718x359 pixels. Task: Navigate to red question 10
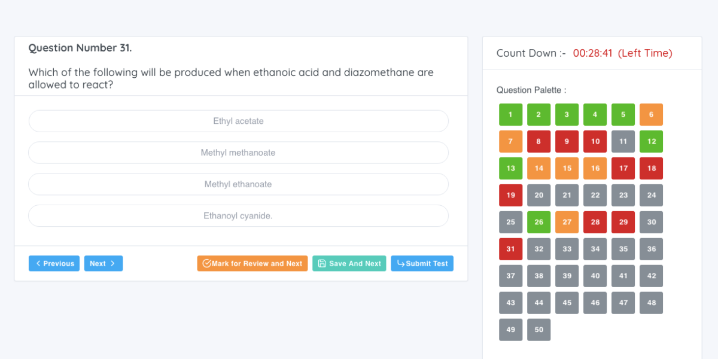[595, 141]
